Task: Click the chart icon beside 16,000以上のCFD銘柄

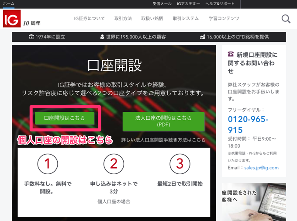Action: tap(203, 37)
